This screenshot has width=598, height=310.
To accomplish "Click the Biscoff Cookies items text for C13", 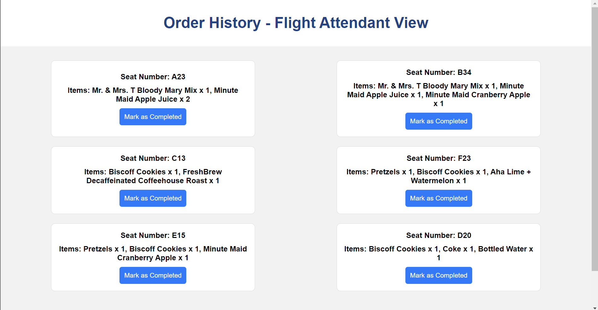I will [x=153, y=176].
